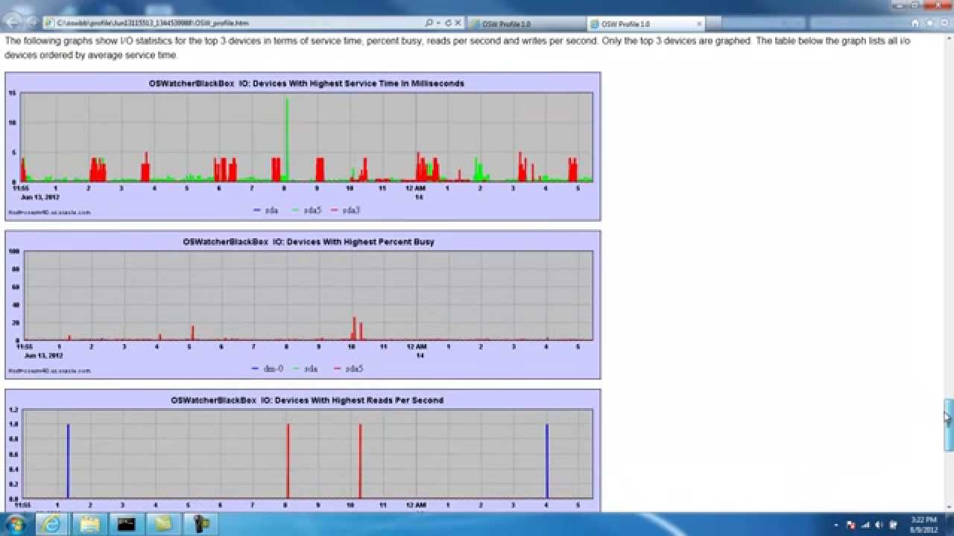
Task: Open Internet Explorer from the taskbar
Action: pyautogui.click(x=52, y=524)
